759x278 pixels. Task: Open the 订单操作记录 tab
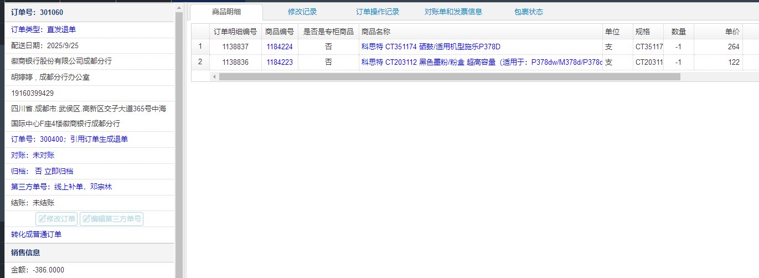click(378, 12)
